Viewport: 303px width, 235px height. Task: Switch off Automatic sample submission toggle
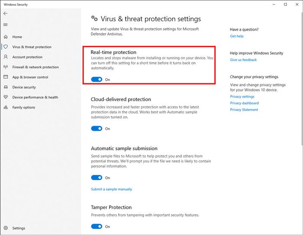[97, 178]
